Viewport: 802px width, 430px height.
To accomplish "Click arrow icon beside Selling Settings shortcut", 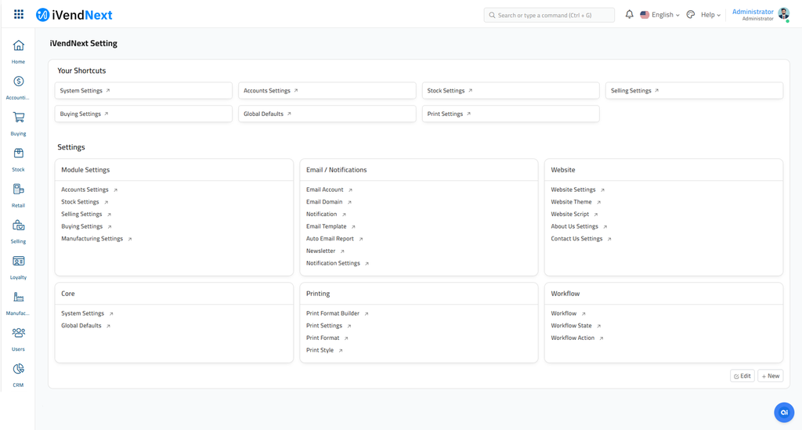I will tap(657, 91).
